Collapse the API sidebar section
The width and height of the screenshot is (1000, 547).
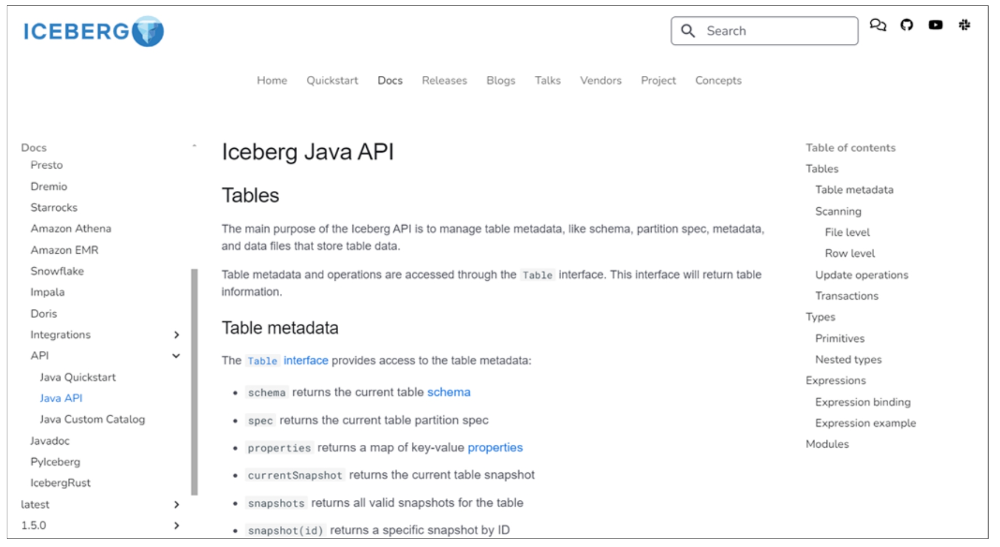pyautogui.click(x=176, y=356)
